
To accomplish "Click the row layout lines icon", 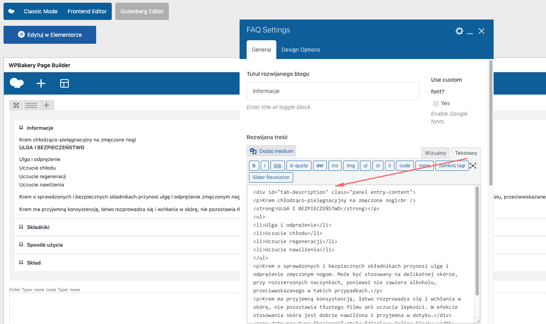I will pos(31,105).
